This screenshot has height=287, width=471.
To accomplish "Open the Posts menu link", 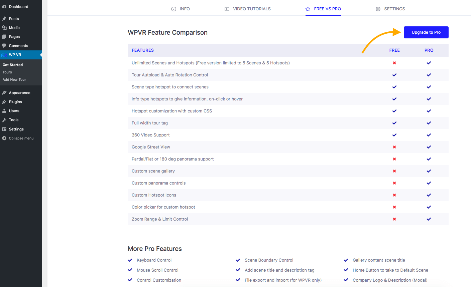I will (14, 19).
